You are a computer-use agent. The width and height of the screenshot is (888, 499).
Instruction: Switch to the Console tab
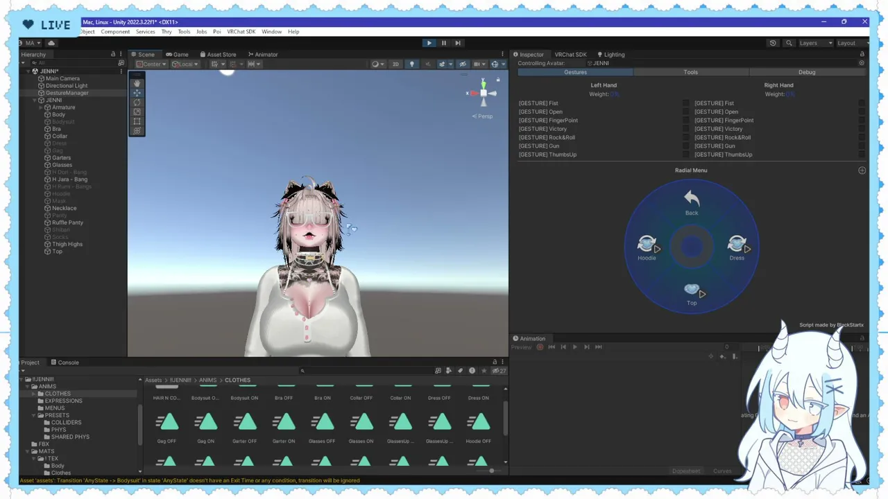click(65, 362)
